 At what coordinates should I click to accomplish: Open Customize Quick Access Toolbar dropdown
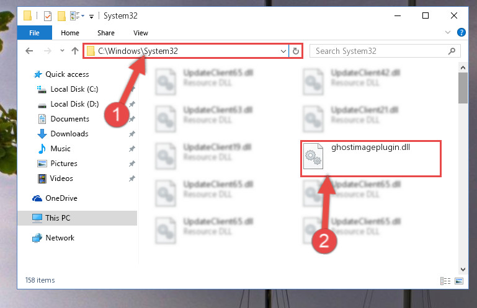click(x=91, y=16)
